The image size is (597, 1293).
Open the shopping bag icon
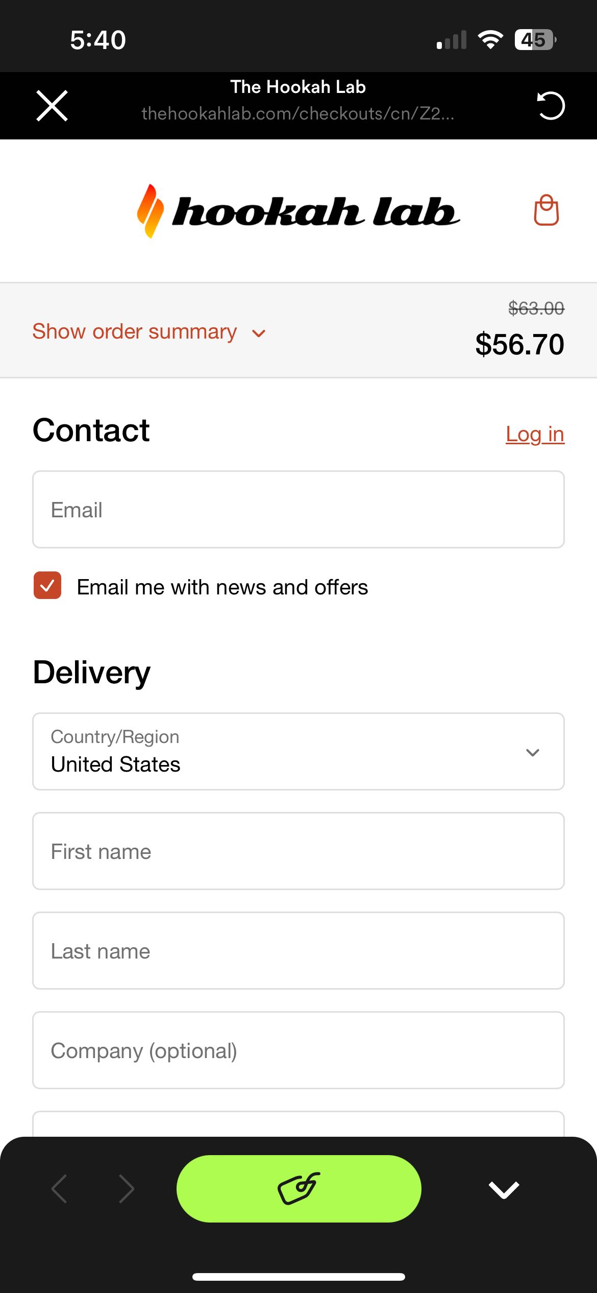point(546,210)
